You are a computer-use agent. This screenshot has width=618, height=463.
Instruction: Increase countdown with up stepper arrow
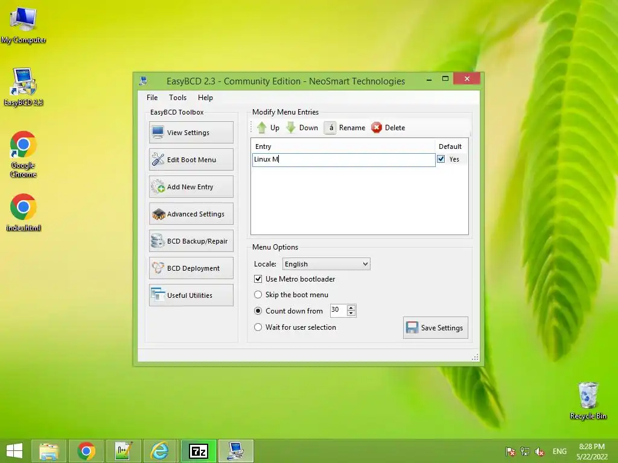point(351,307)
